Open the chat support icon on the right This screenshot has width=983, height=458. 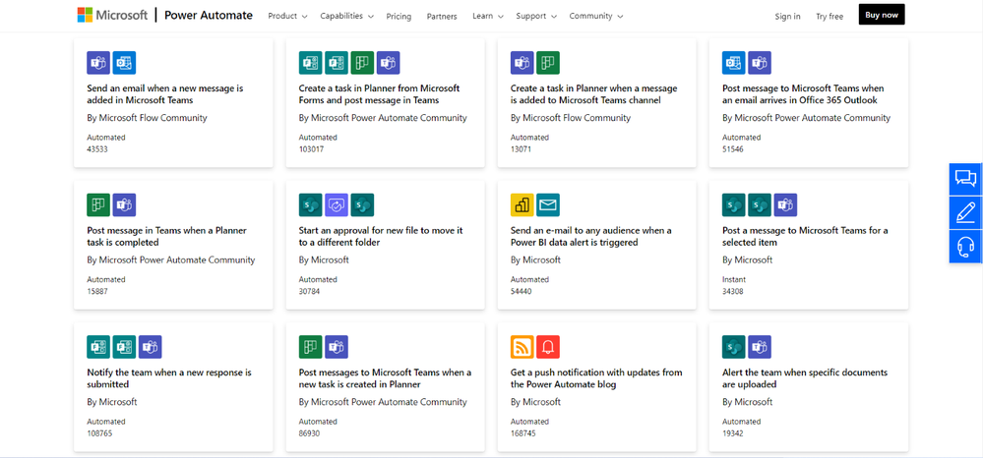965,178
